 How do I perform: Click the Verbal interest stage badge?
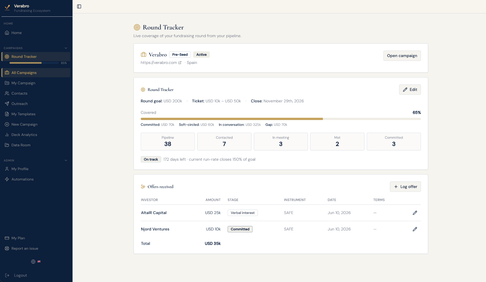tap(242, 213)
